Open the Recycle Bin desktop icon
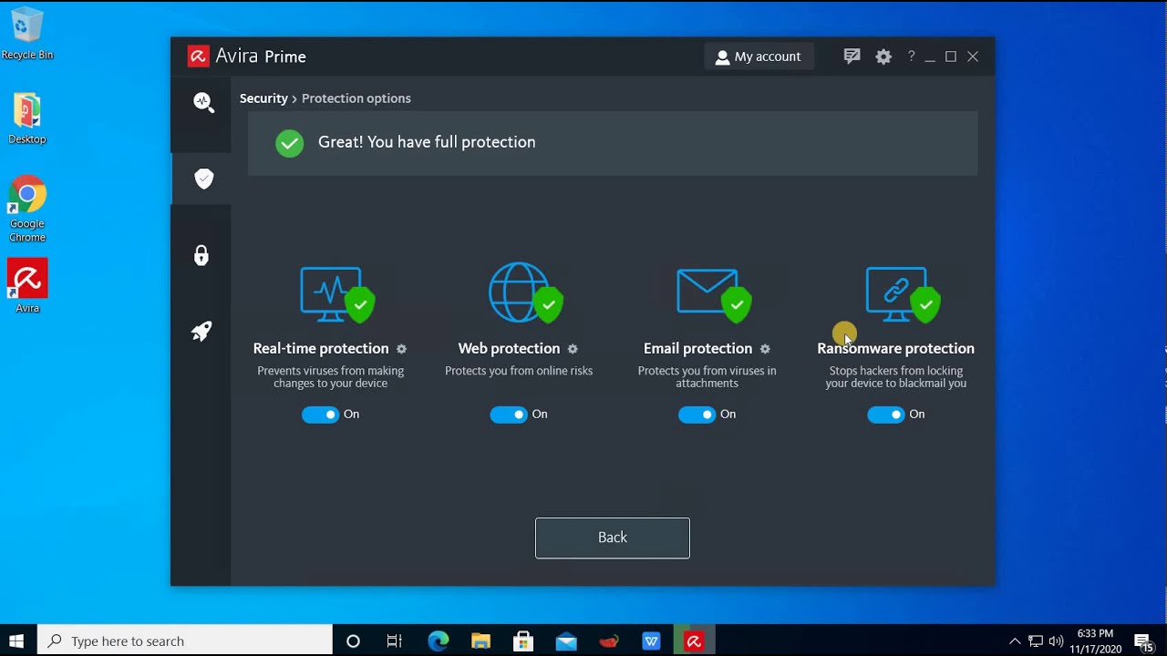The width and height of the screenshot is (1167, 656). (27, 33)
